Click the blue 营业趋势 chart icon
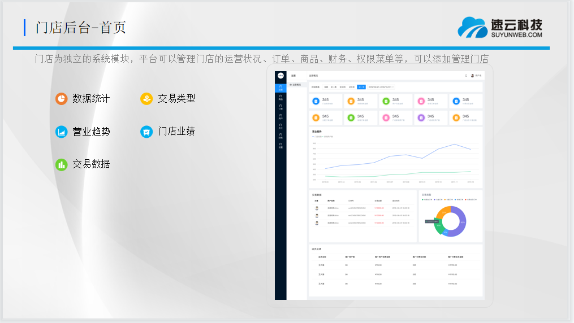The height and width of the screenshot is (323, 574). coord(61,132)
